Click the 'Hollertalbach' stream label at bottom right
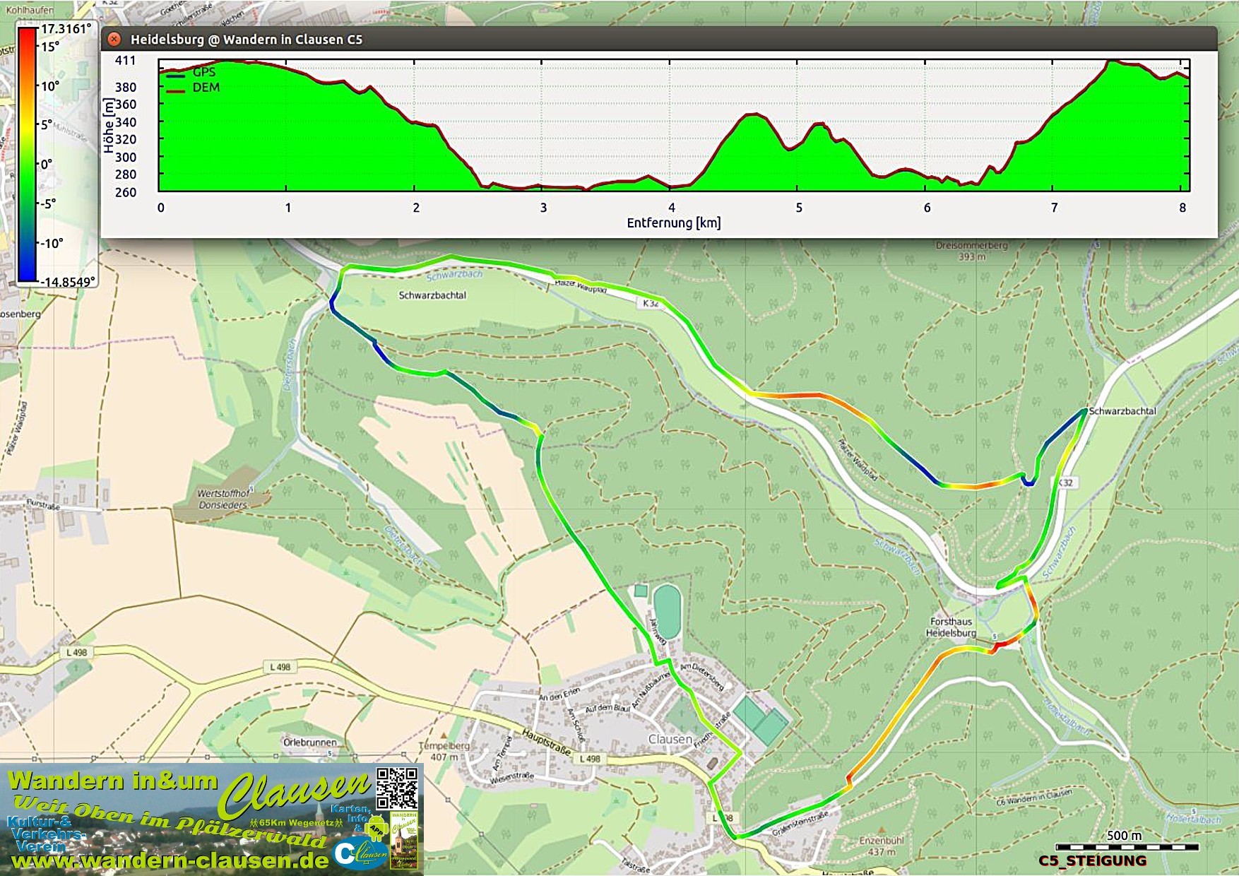This screenshot has width=1239, height=876. [1193, 819]
